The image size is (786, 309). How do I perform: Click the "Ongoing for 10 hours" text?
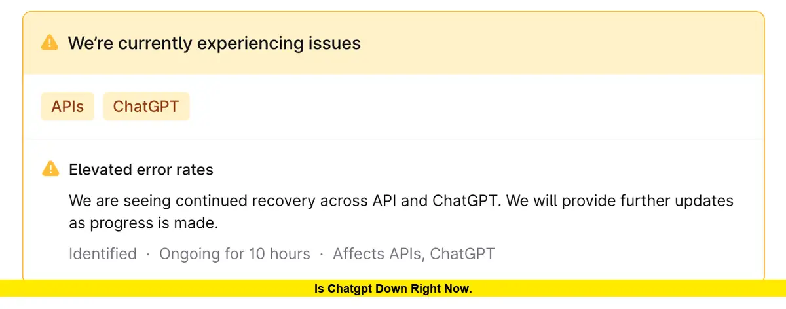tap(234, 254)
